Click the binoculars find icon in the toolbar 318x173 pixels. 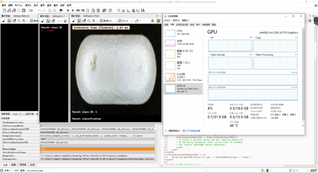pos(61,10)
